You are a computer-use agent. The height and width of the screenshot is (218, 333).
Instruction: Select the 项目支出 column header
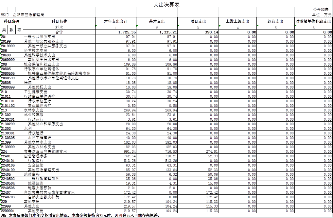click(198, 21)
